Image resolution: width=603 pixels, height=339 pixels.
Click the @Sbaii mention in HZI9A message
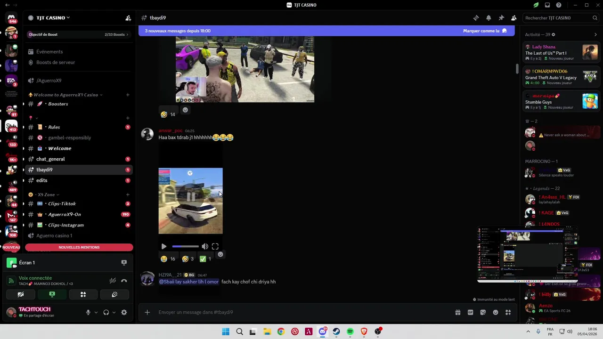click(x=189, y=282)
